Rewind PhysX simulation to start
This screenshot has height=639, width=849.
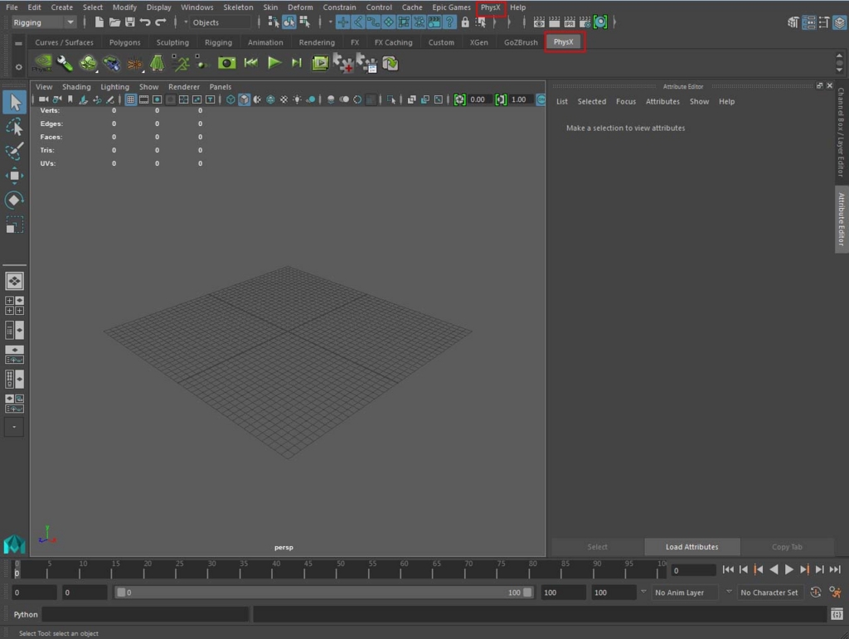250,63
